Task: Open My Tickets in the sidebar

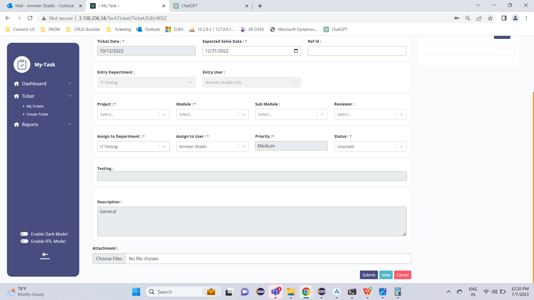Action: click(x=35, y=106)
